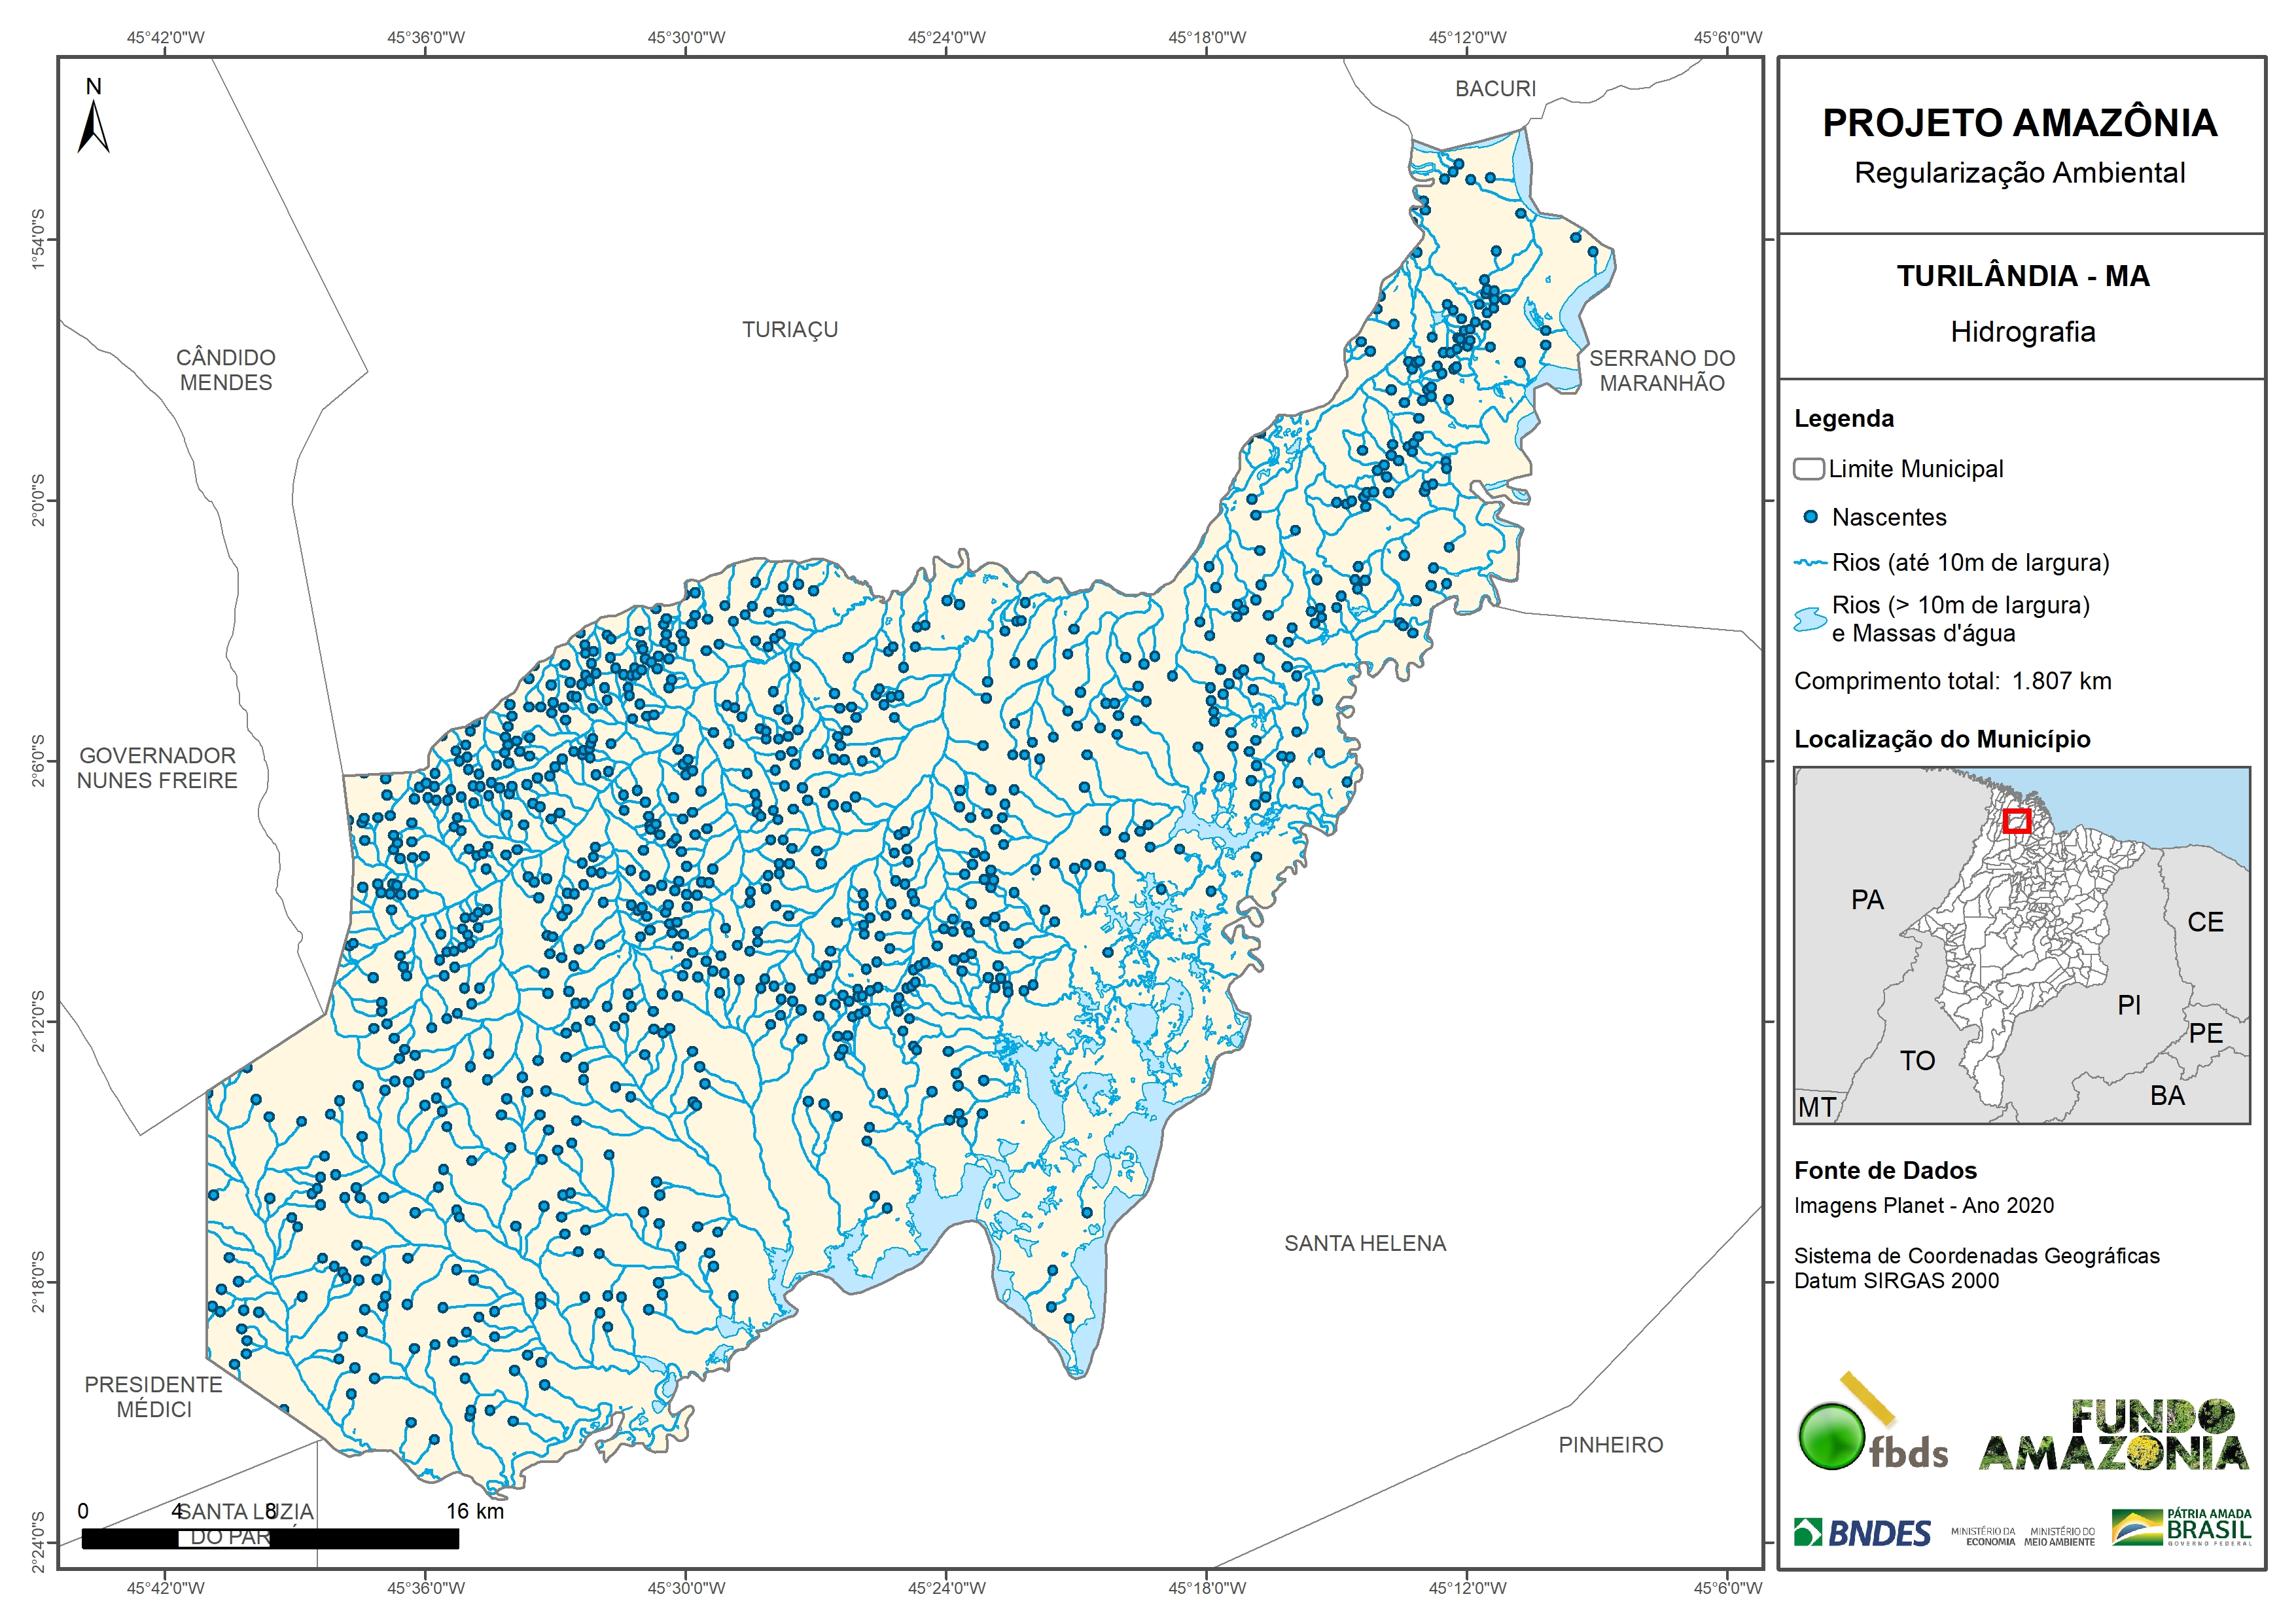The image size is (2296, 1624).
Task: Click the light blue water masses legend swatch
Action: click(1810, 619)
